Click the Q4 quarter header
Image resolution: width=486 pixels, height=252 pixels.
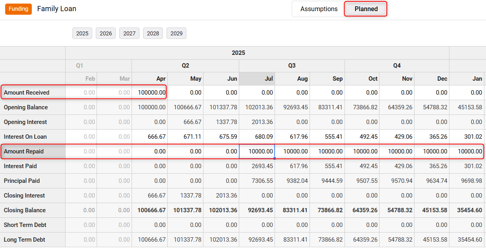click(397, 66)
